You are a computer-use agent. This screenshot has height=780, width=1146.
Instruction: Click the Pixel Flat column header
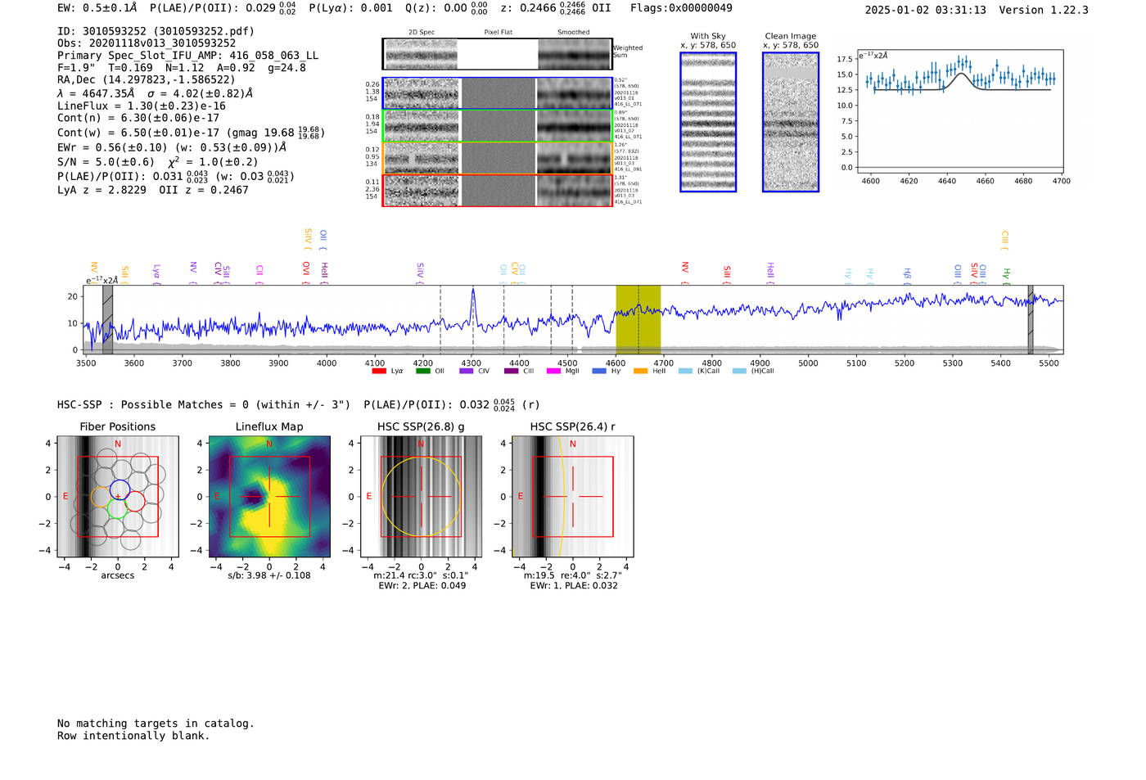click(498, 33)
